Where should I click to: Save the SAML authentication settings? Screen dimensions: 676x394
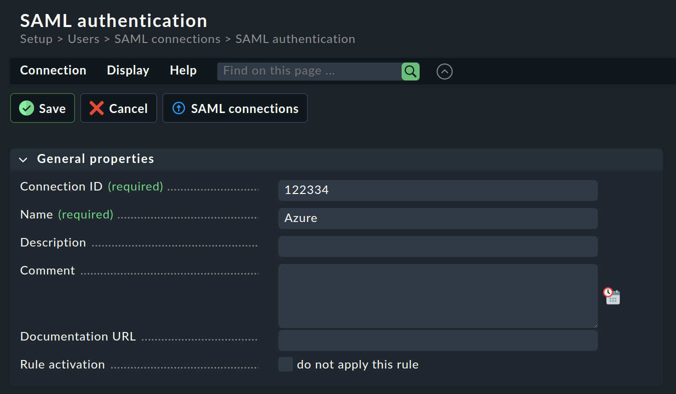click(x=42, y=108)
